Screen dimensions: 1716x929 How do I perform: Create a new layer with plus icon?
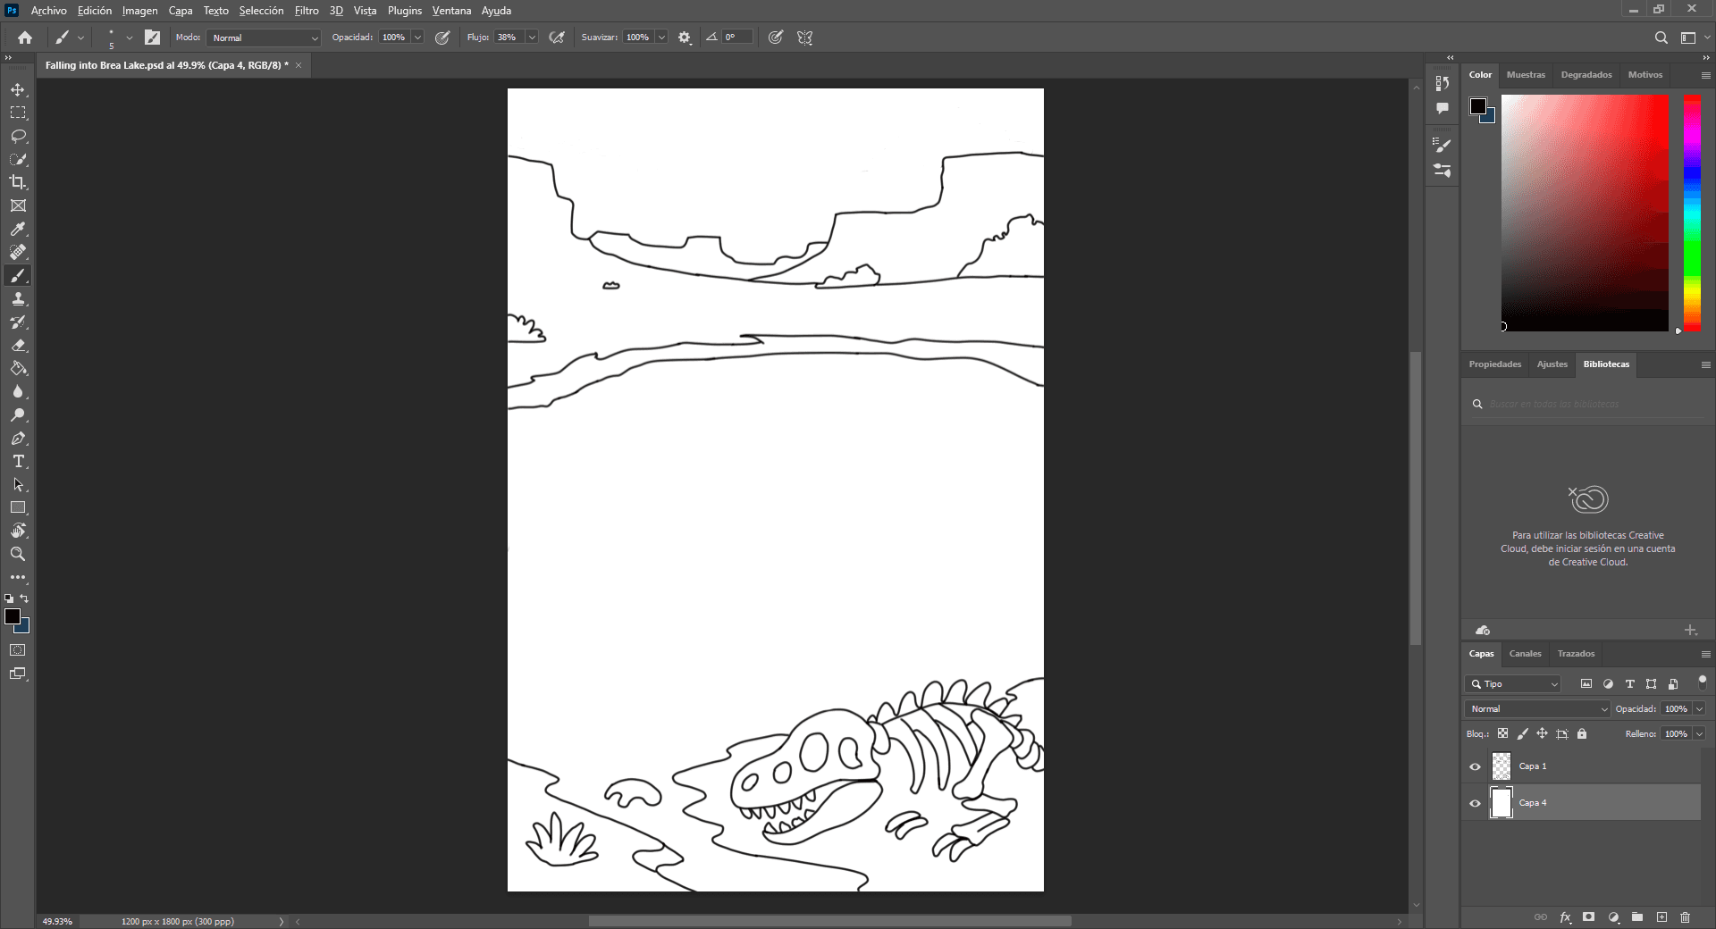(x=1661, y=917)
